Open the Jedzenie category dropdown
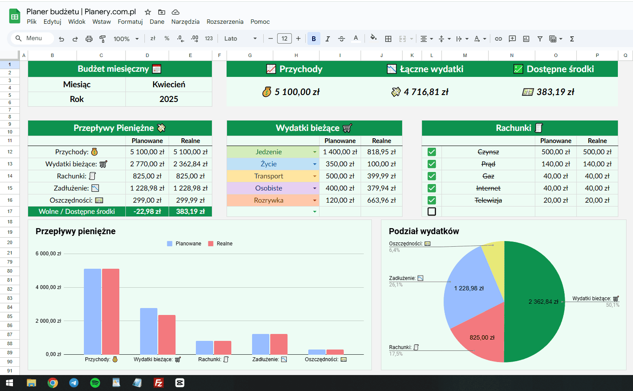 pyautogui.click(x=315, y=152)
